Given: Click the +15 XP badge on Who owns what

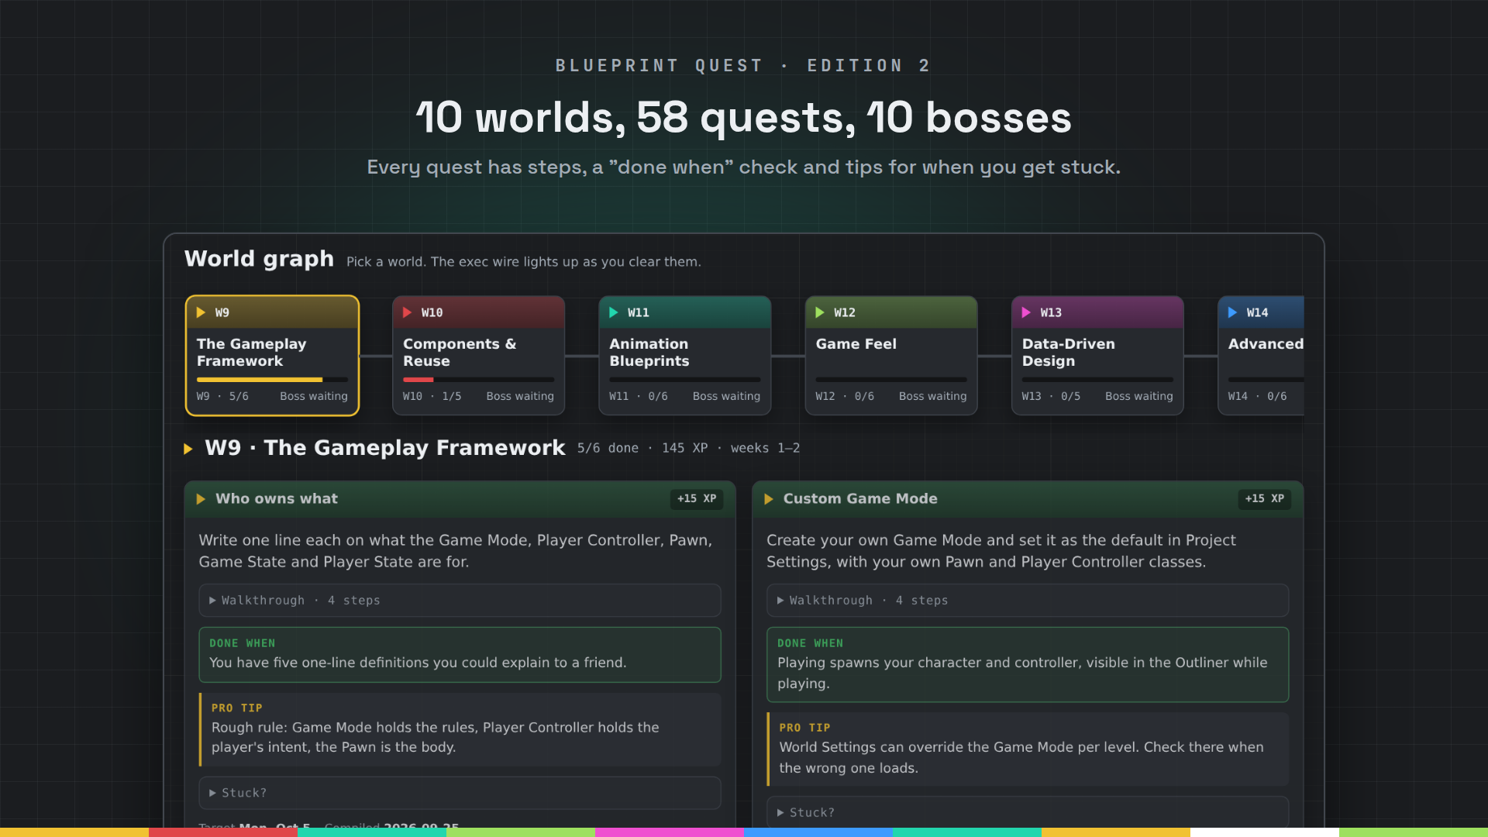Looking at the screenshot, I should coord(697,499).
